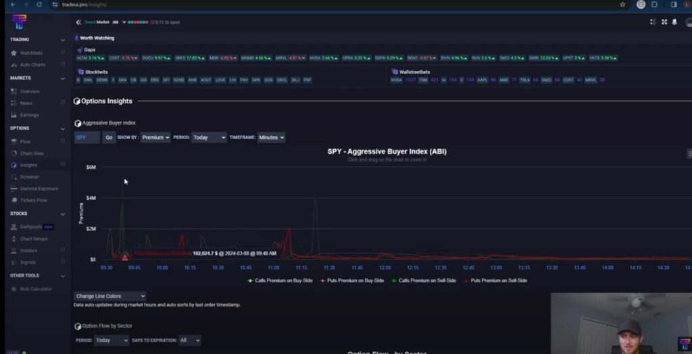Toggle Puts Premium on Sell-Side legend series
This screenshot has height=354, width=692.
pos(495,281)
